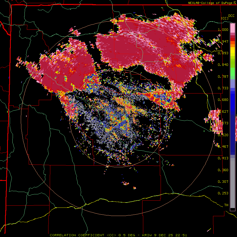Select the 0.307 scale value
237x237 pixels.
point(223,182)
